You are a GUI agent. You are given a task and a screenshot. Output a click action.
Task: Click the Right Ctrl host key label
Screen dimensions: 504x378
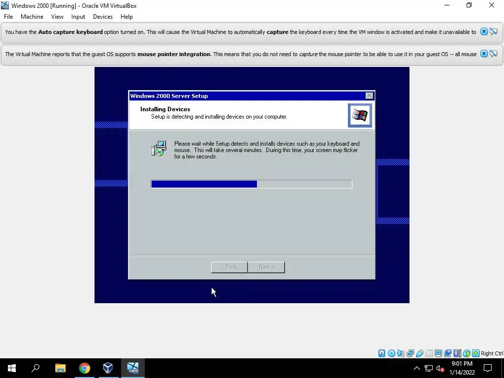[492, 353]
